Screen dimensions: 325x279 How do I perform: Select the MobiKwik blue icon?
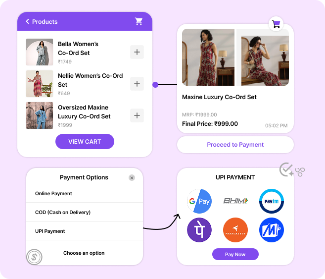tap(272, 230)
